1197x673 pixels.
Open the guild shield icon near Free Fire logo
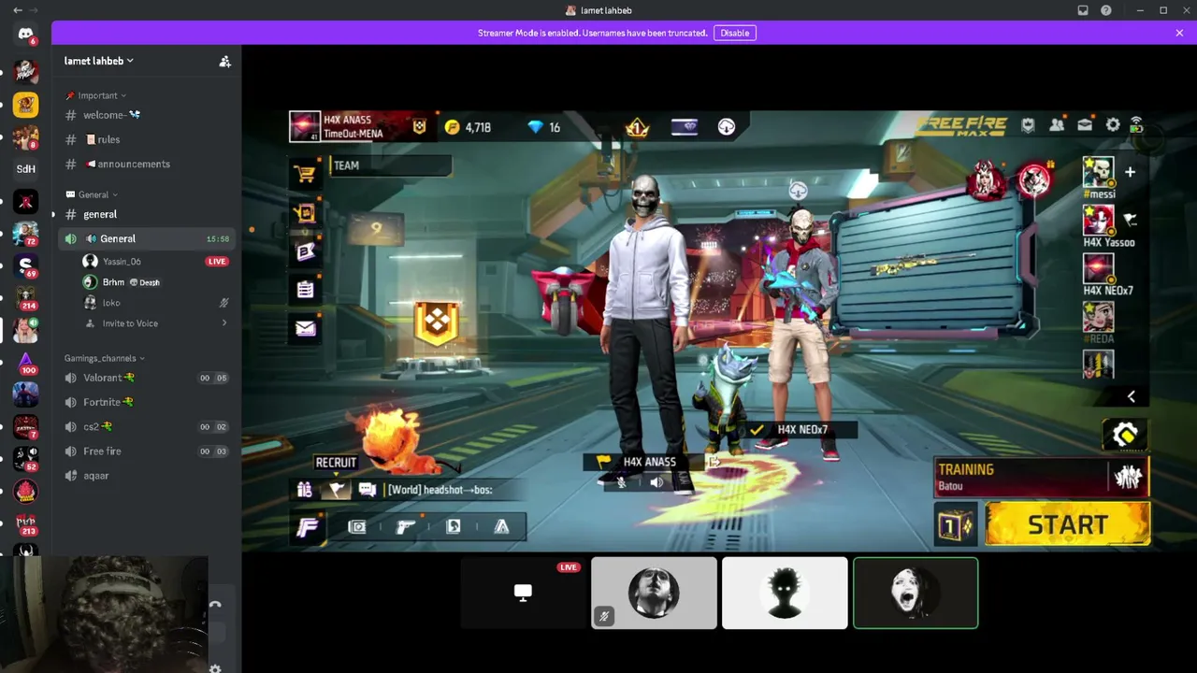1028,125
